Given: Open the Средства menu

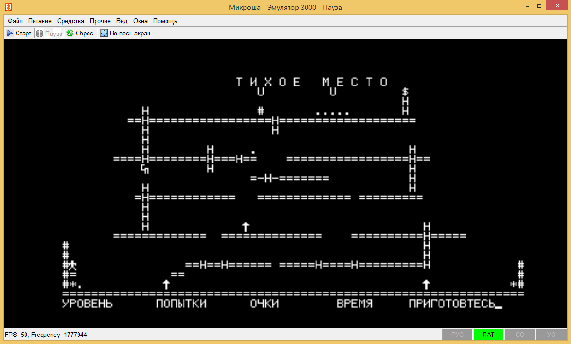Looking at the screenshot, I should (x=70, y=21).
